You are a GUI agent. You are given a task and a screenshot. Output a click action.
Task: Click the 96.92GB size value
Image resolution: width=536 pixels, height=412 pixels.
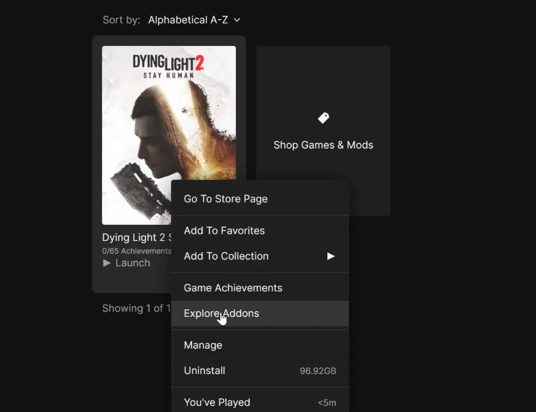(x=318, y=371)
